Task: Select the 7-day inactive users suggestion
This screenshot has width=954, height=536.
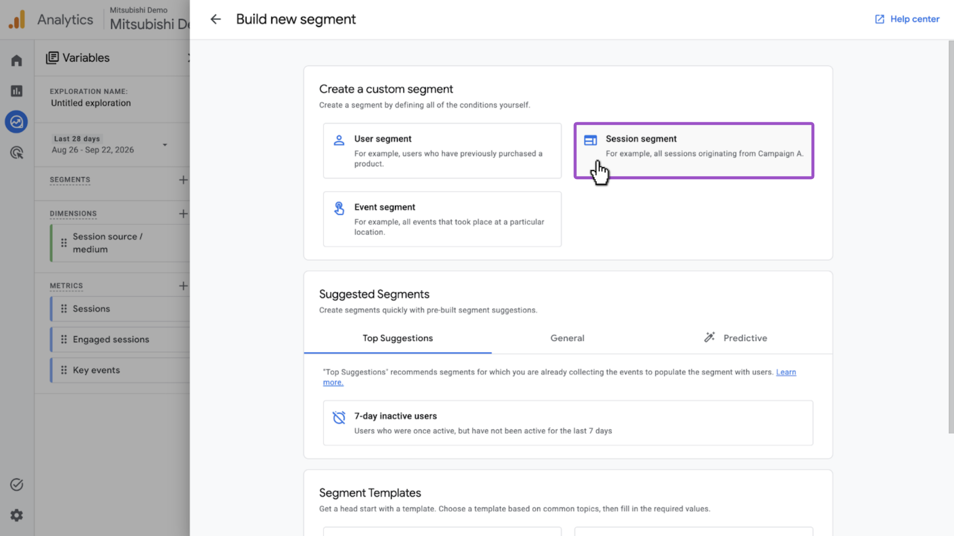Action: [568, 423]
